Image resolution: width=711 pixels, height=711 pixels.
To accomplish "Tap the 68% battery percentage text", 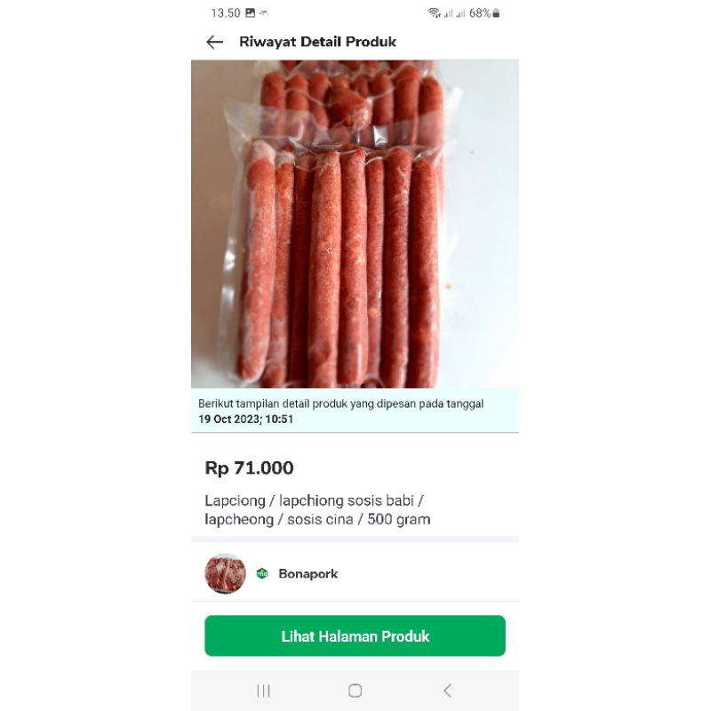I will (480, 13).
